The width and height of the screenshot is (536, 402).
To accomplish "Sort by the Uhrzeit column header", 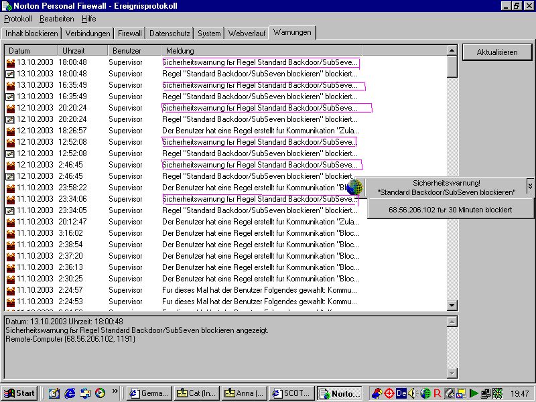I will 83,51.
